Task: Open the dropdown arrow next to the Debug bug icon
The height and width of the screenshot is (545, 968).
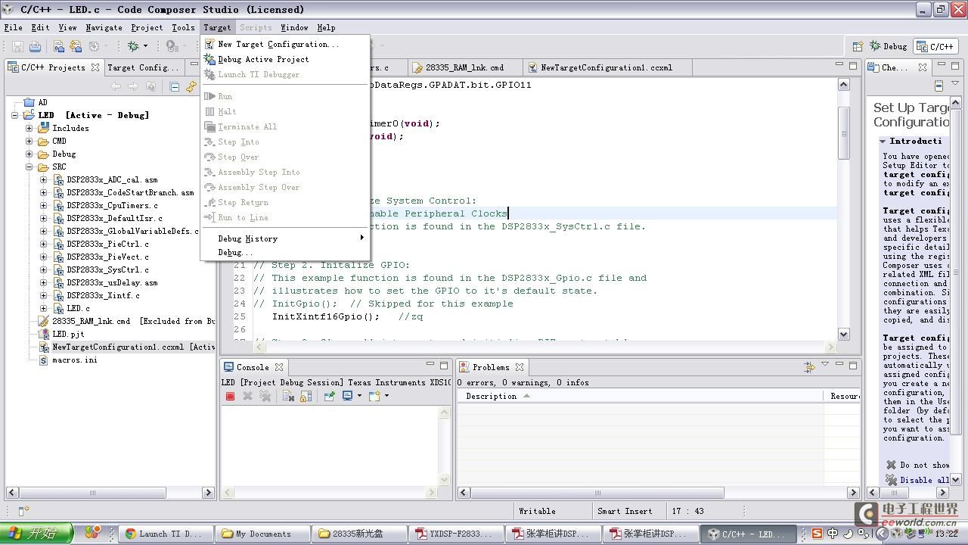Action: click(x=145, y=46)
